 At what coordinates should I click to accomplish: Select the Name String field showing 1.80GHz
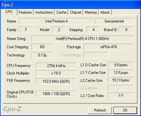point(82,39)
